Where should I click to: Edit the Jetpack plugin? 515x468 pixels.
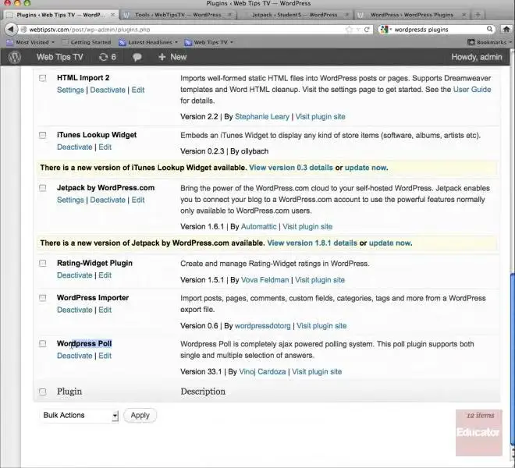[138, 200]
